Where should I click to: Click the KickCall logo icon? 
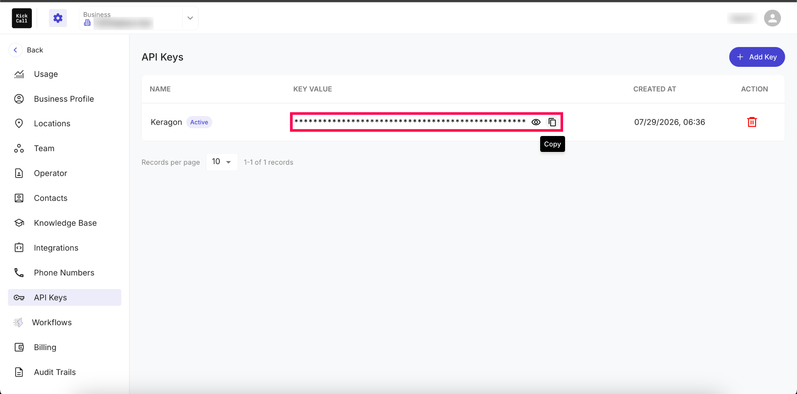coord(22,18)
